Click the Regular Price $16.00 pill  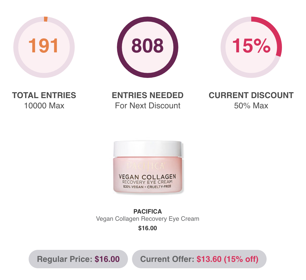(78, 259)
